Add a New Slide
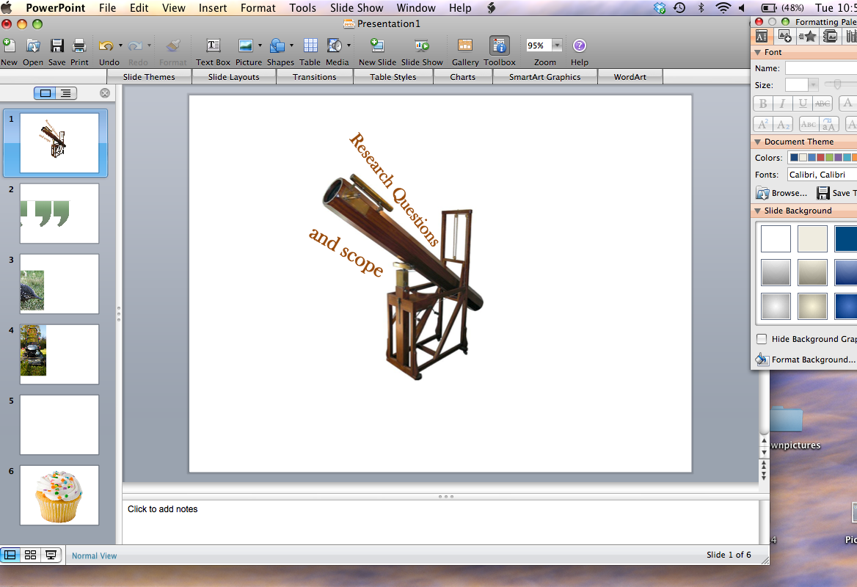 [377, 46]
